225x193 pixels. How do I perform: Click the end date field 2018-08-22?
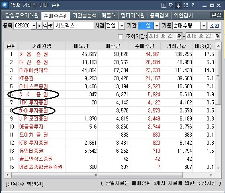tap(200, 36)
